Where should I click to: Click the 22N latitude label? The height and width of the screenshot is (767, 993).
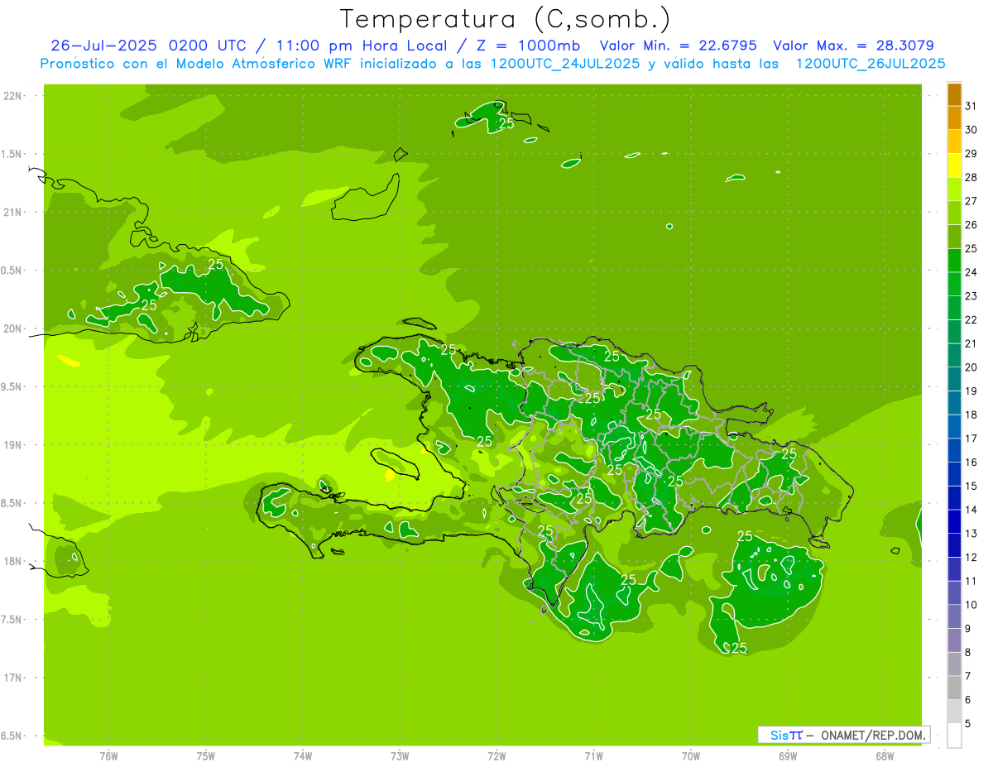(x=13, y=96)
